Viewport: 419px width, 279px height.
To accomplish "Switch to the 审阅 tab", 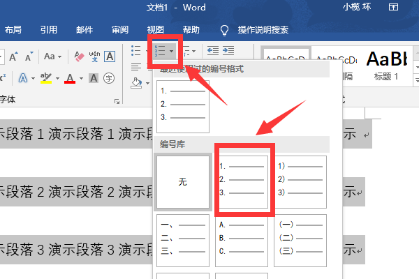I will tap(120, 29).
